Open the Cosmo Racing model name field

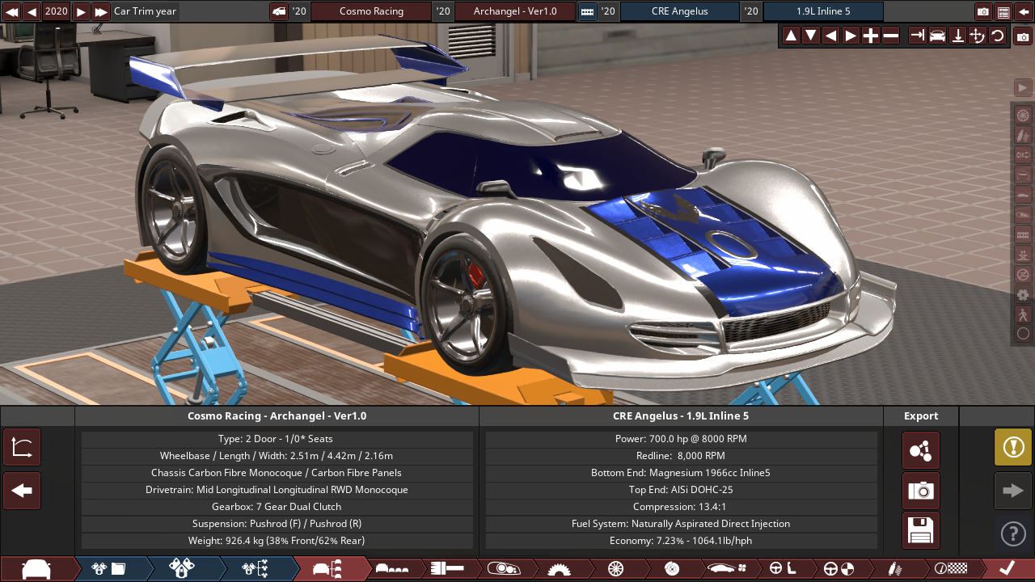tap(371, 11)
